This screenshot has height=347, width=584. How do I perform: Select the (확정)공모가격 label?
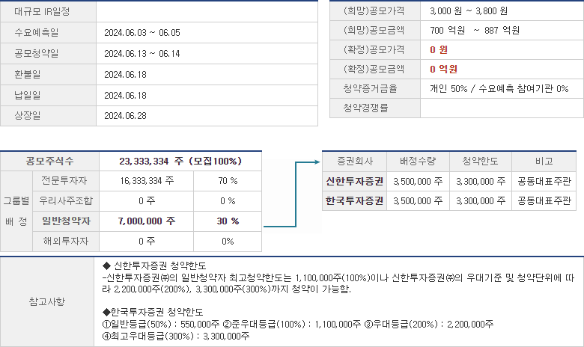click(374, 49)
